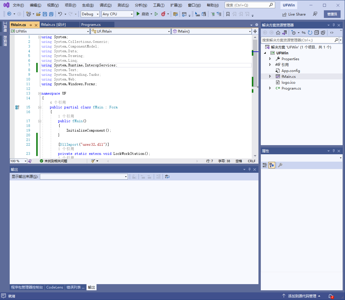Expand the 引用 references node
This screenshot has width=345, height=300.
(x=270, y=65)
